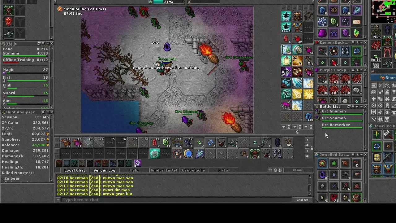Click the purple backpack item in the container
Screen dimensions: 396x223
click(322, 33)
